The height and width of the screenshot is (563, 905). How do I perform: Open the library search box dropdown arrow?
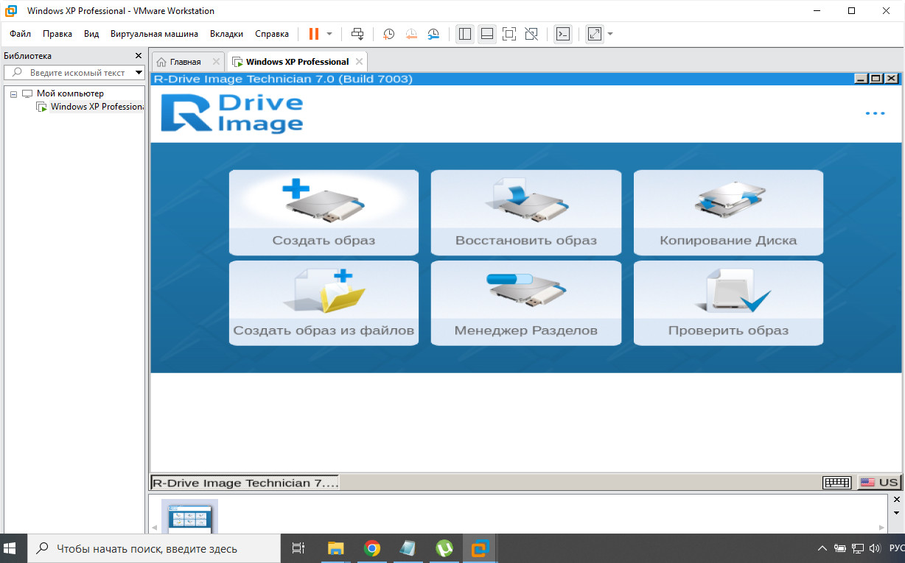[139, 73]
